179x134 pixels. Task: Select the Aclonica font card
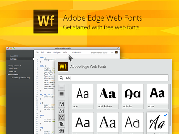(133, 97)
